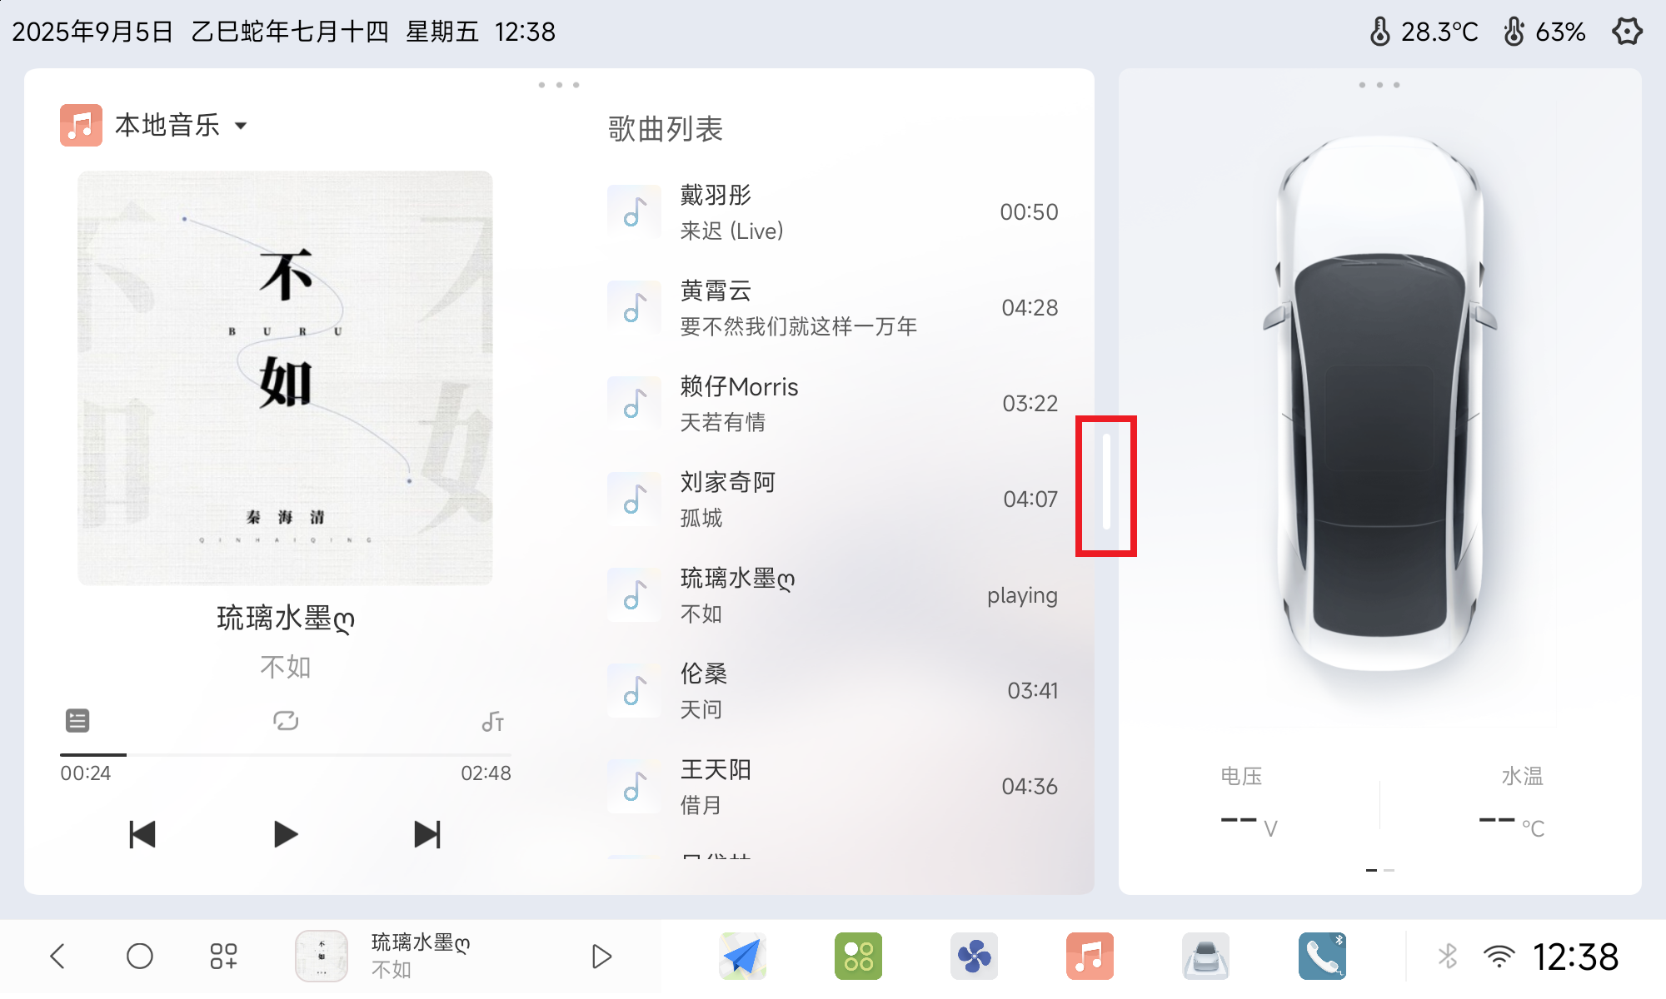Launch the green app grid icon in dock

point(858,956)
